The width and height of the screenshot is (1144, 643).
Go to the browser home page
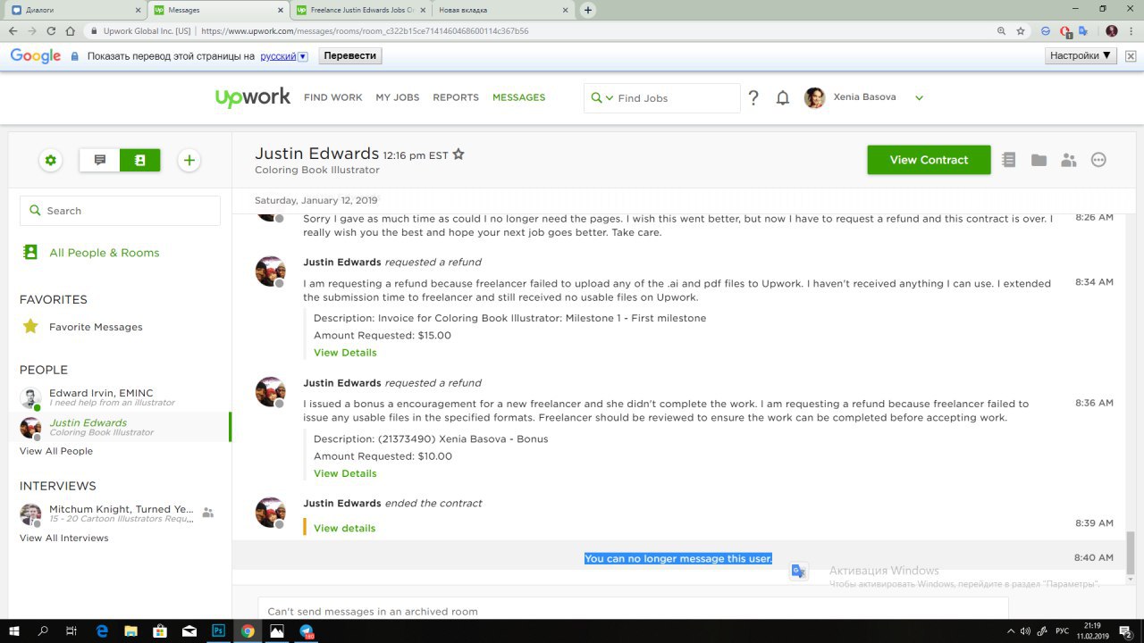click(x=70, y=30)
